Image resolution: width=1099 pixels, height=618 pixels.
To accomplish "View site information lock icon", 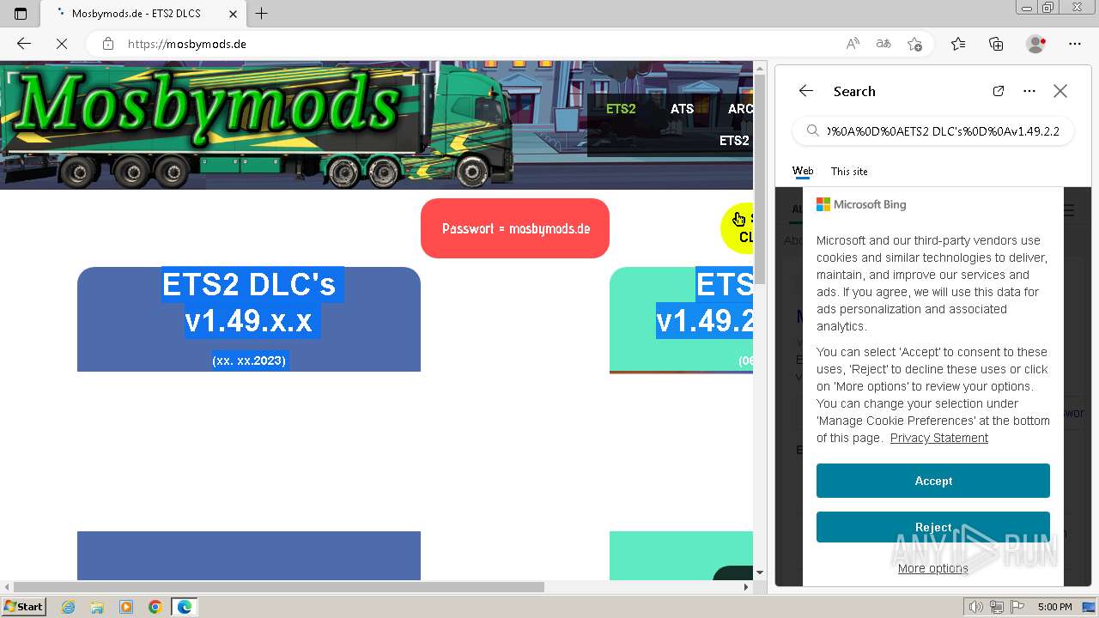I will tap(108, 44).
